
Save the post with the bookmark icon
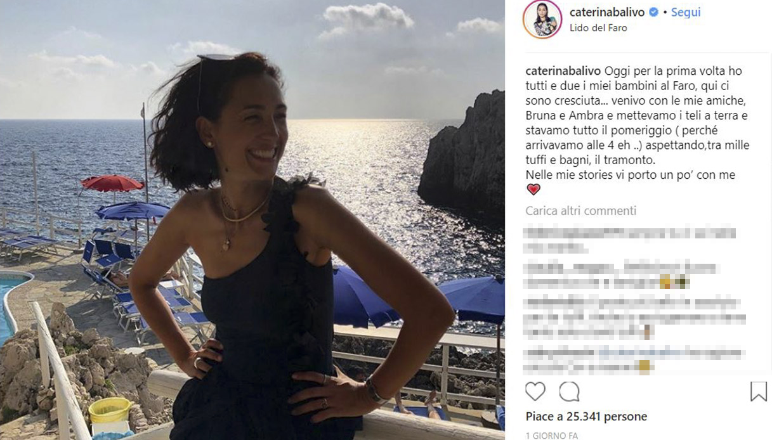tap(759, 392)
